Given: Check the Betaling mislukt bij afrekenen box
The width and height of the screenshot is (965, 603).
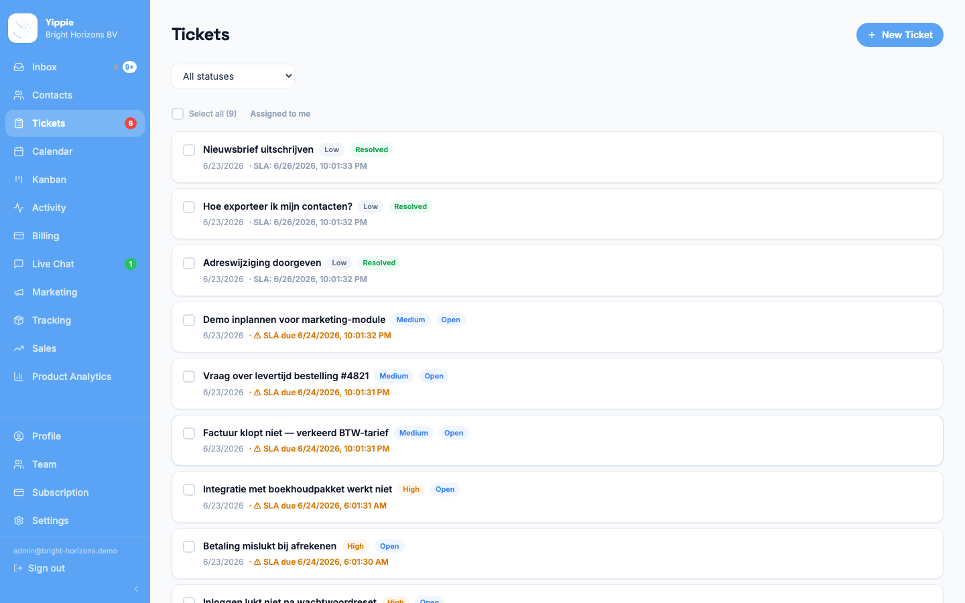Looking at the screenshot, I should [x=189, y=547].
